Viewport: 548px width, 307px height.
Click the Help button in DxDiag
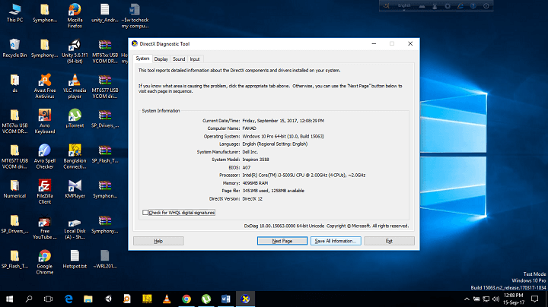coord(158,241)
